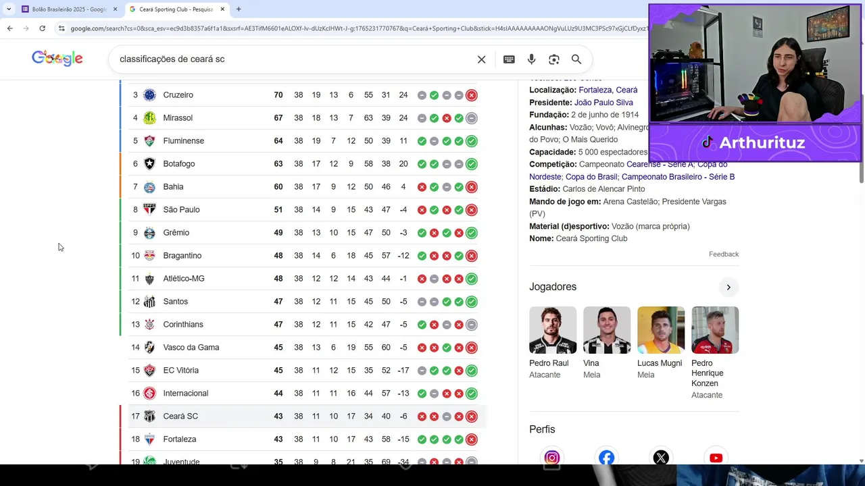
Task: Click the Cruzeiro club crest
Action: pyautogui.click(x=149, y=95)
